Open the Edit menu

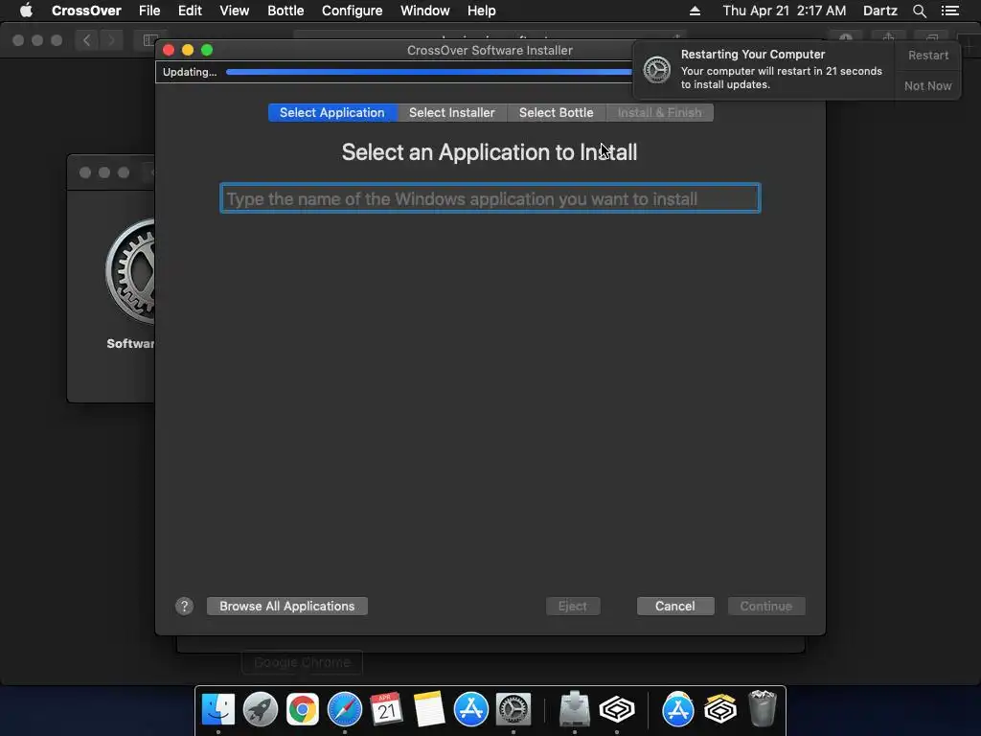pyautogui.click(x=190, y=11)
